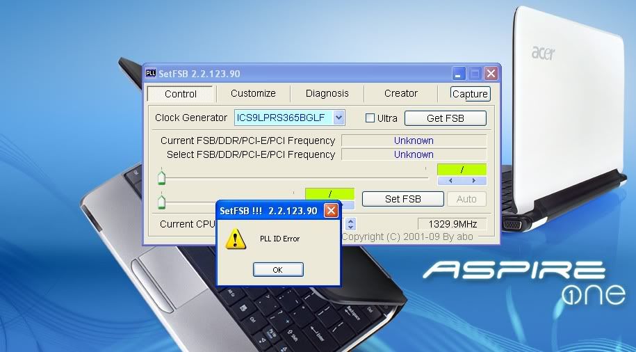Click the upper green ratio value box
This screenshot has height=352, width=636.
click(x=462, y=170)
